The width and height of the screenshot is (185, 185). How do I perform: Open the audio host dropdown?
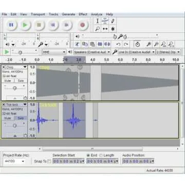[54, 52]
